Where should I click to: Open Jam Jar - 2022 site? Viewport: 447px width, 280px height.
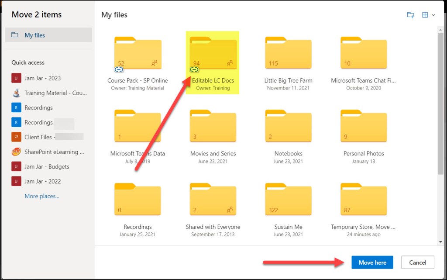(x=42, y=181)
